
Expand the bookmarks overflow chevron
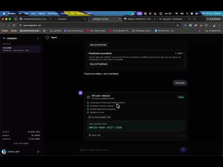(199, 31)
